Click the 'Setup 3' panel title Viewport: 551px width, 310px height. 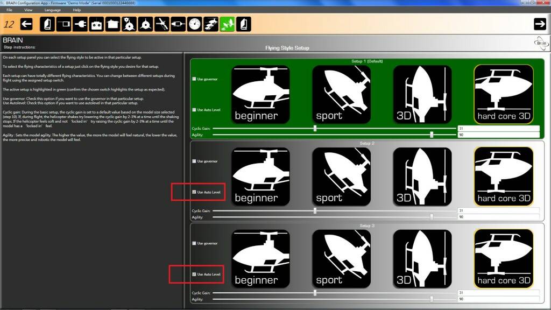tap(367, 226)
